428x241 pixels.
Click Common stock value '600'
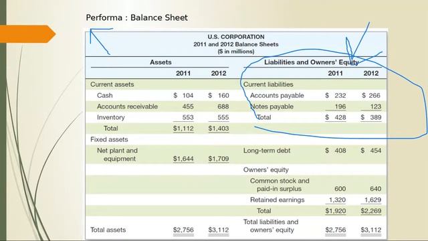340,189
